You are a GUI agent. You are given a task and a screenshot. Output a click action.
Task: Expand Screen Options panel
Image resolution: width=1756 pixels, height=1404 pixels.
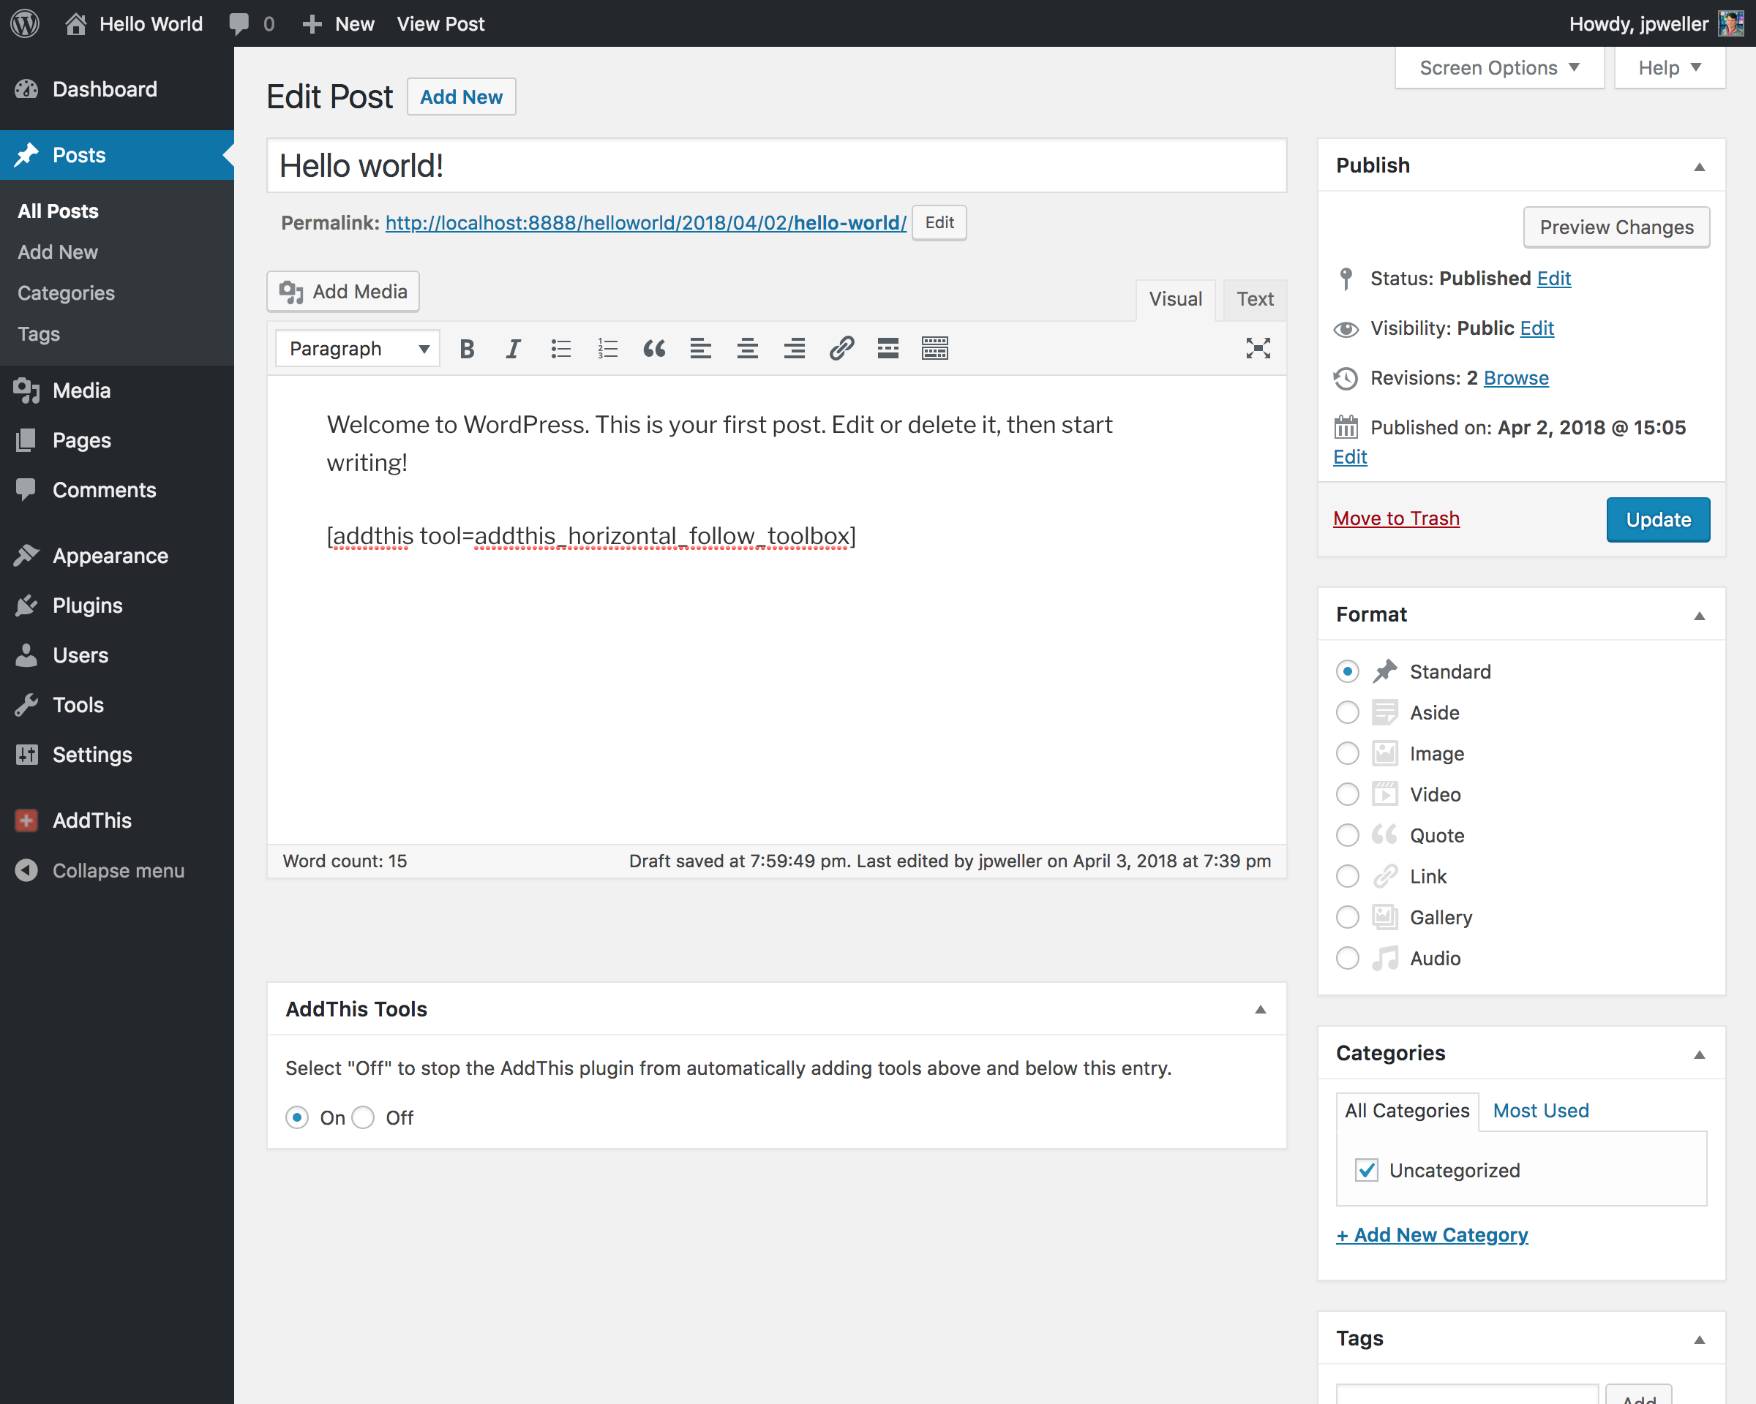[x=1498, y=67]
